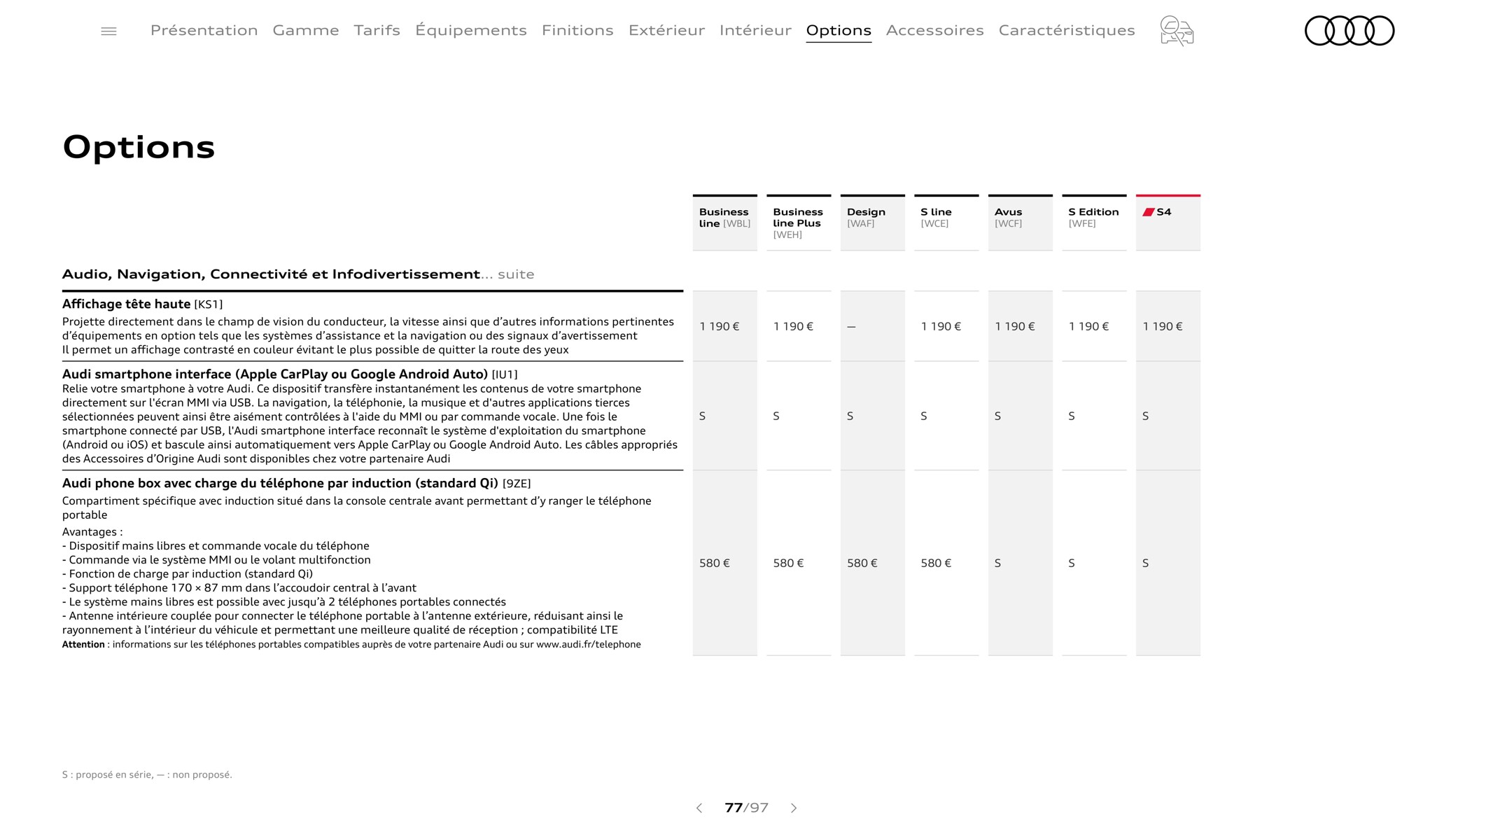Viewport: 1493px width, 840px height.
Task: Click the Business line Plus [WEH] header
Action: [x=799, y=222]
